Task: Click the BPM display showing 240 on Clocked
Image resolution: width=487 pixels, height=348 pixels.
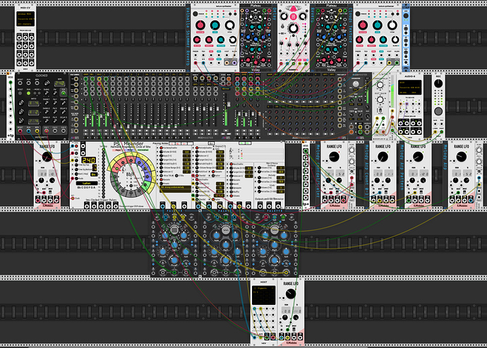Action: (x=59, y=83)
